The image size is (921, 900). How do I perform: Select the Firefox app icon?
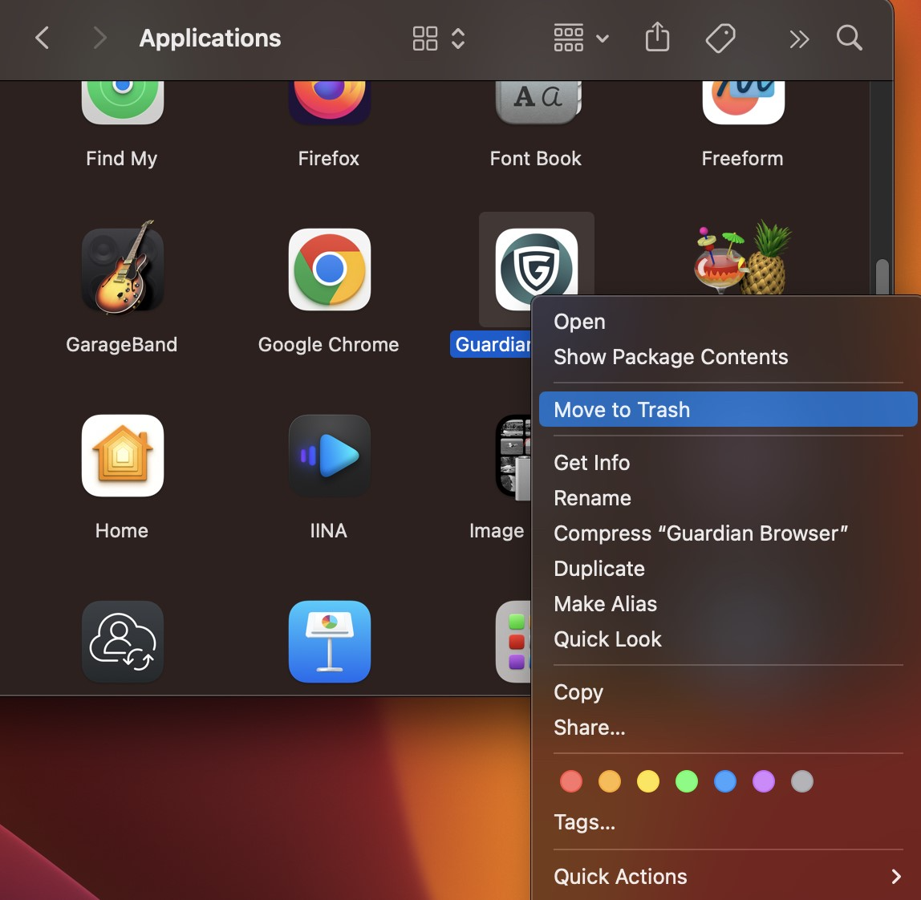pos(329,102)
